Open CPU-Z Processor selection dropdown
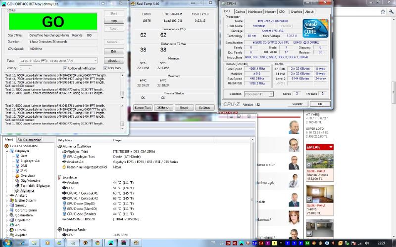Screen dimensions: 396x247 coord(258,94)
